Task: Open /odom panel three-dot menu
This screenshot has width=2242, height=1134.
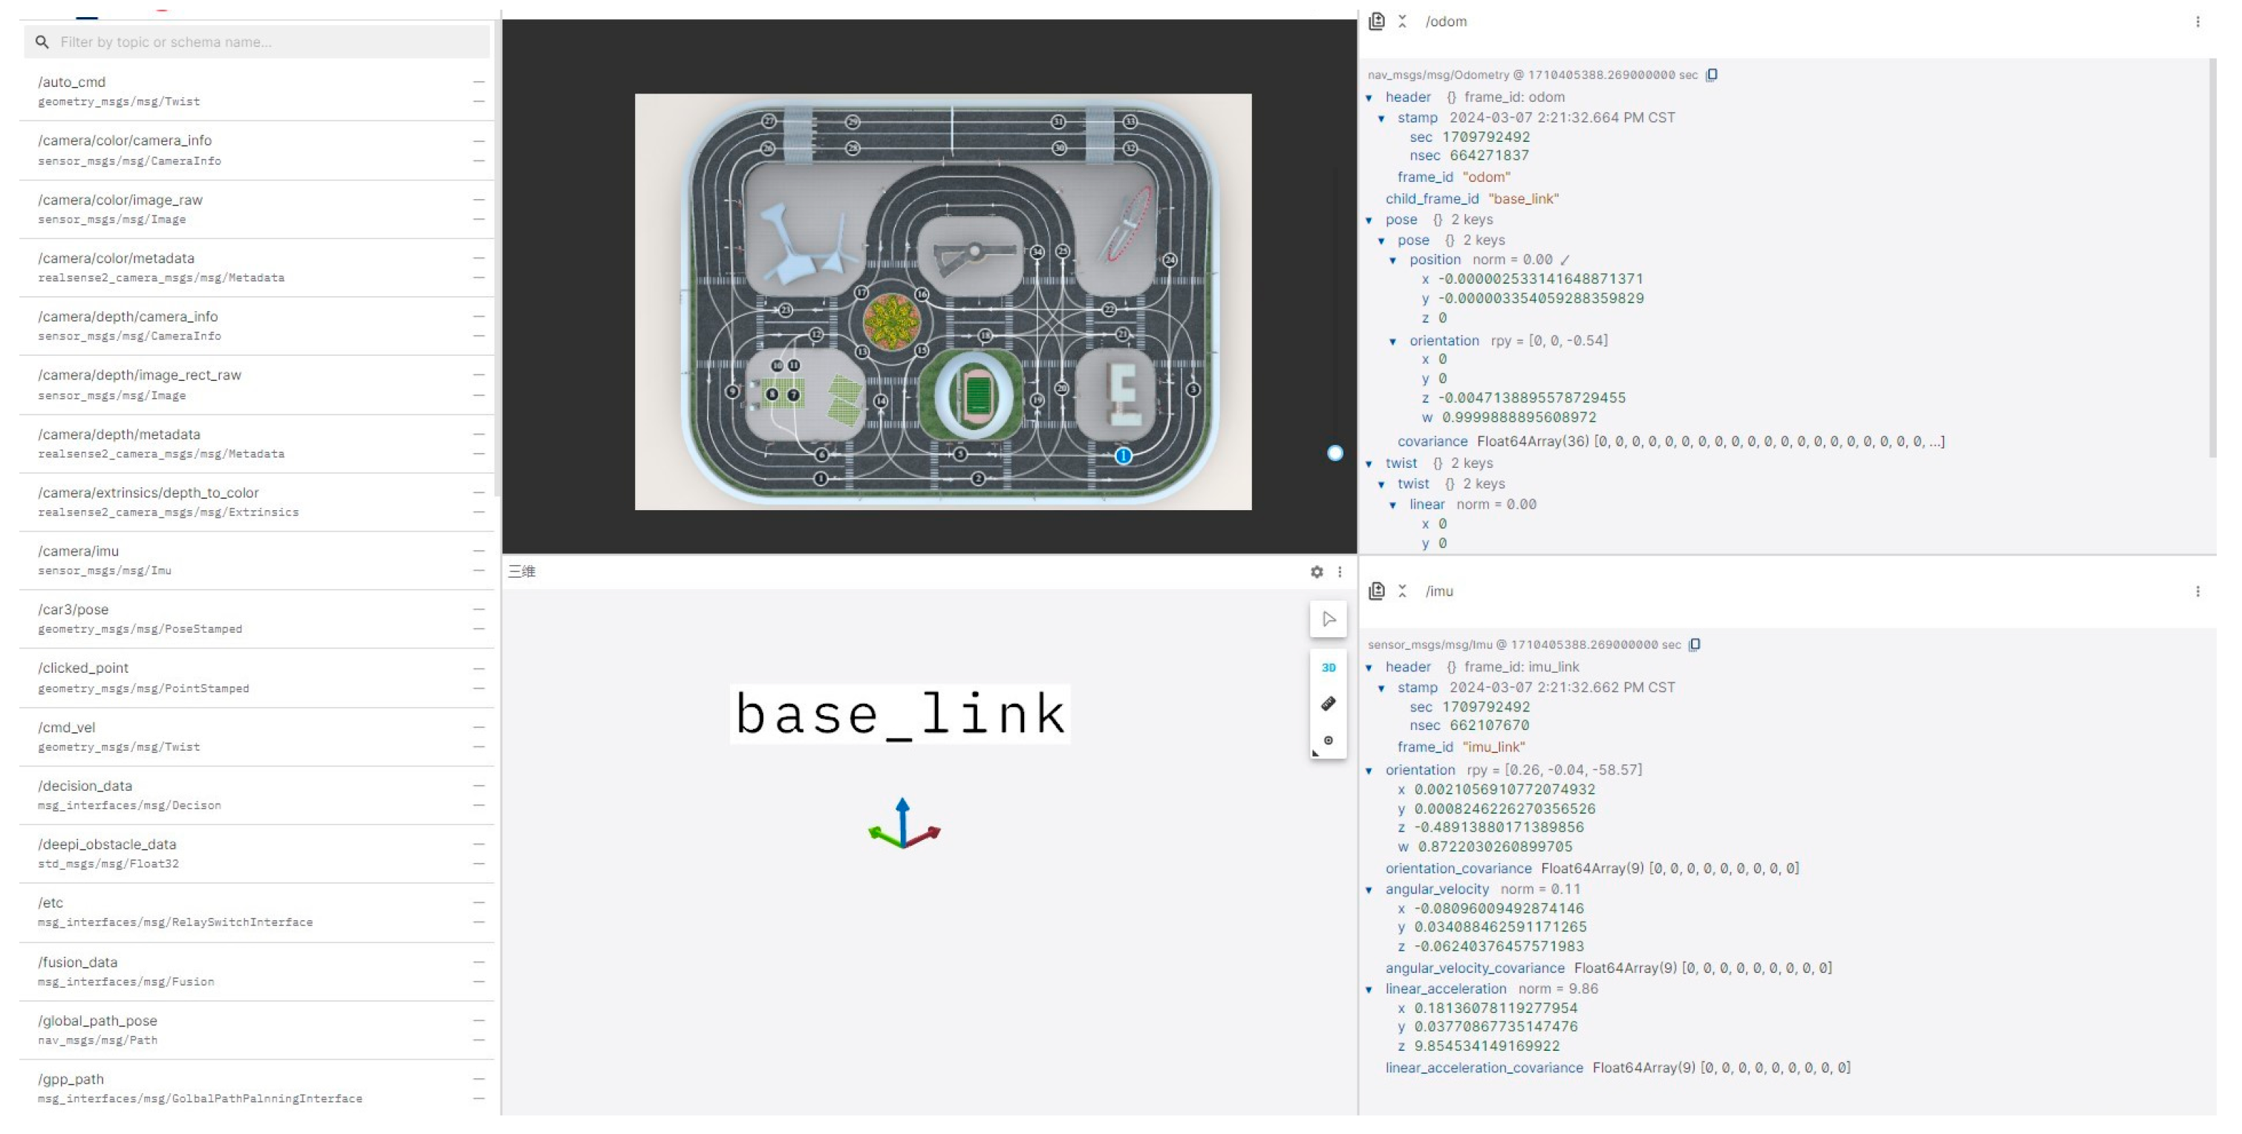Action: click(2197, 22)
